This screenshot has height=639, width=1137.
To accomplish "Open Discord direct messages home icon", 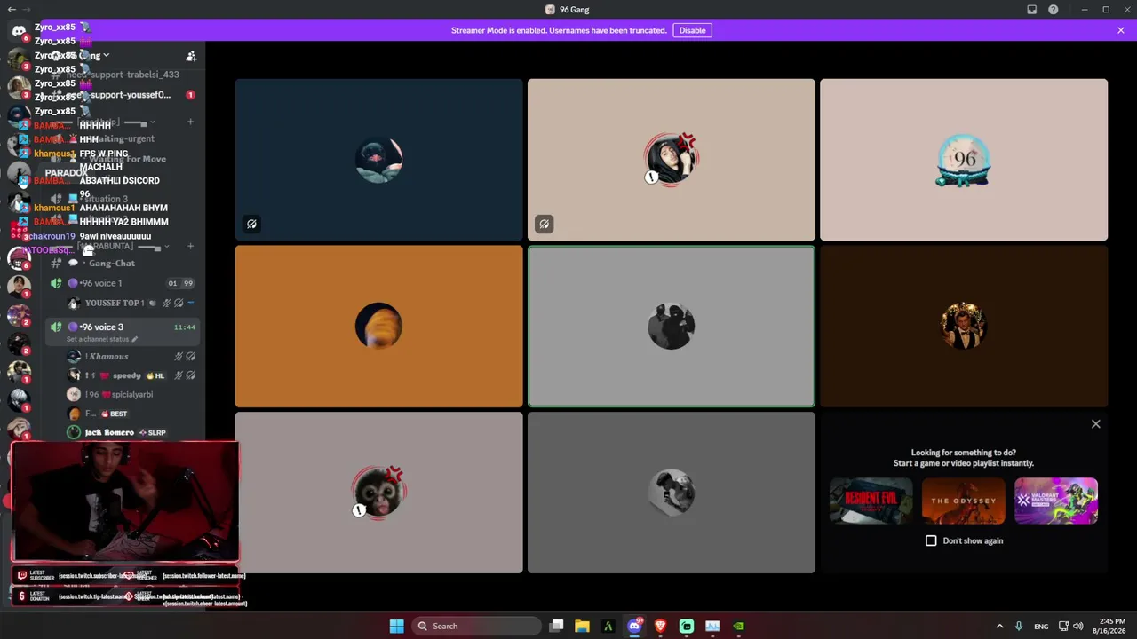I will [19, 30].
